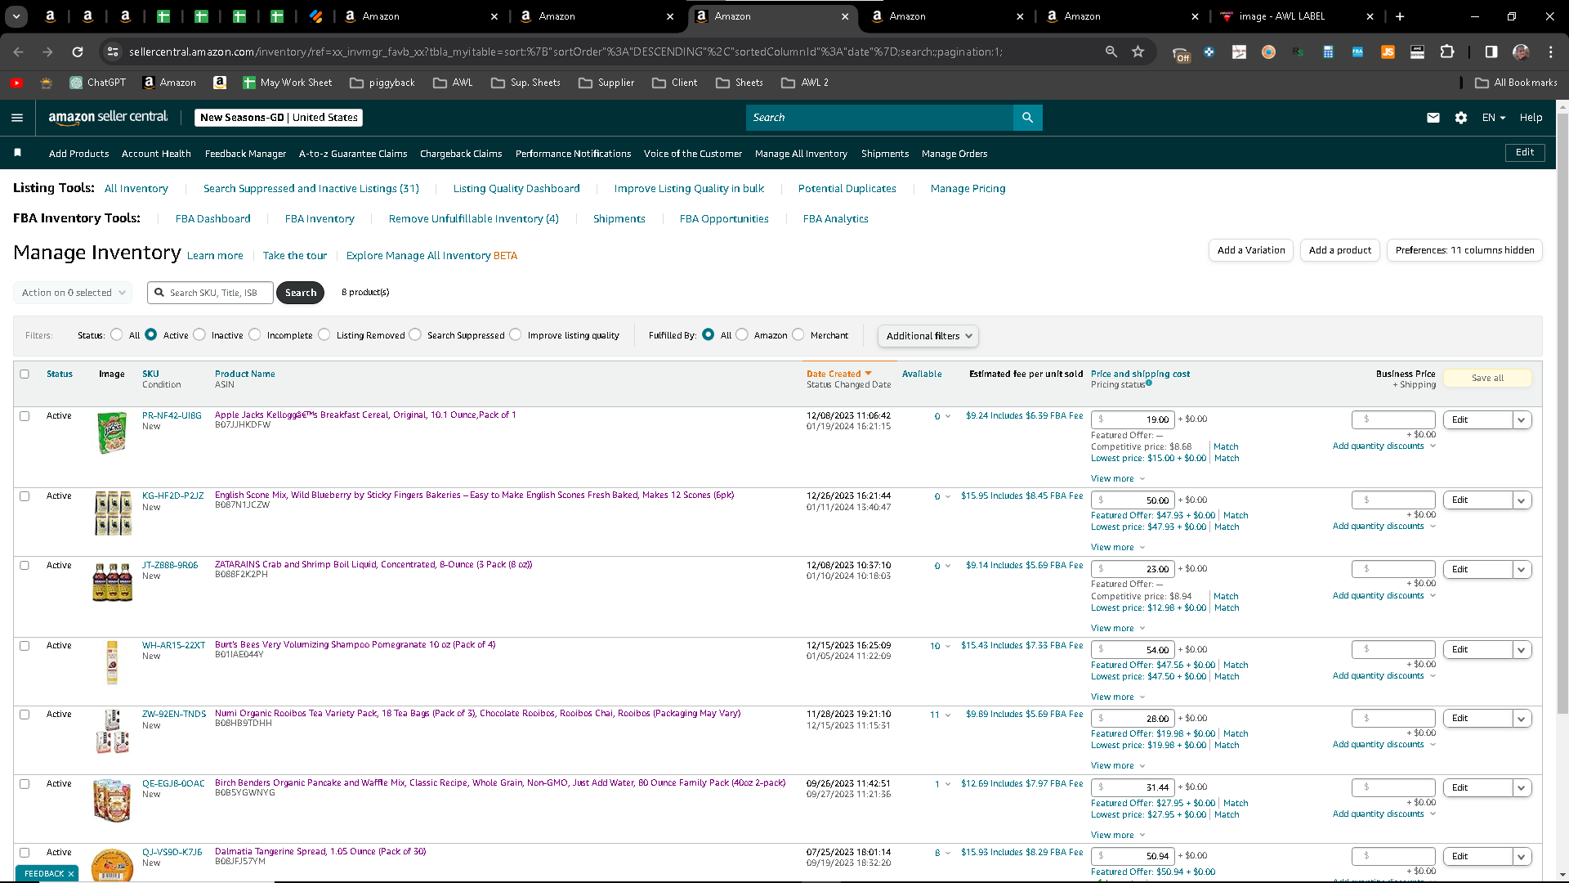The image size is (1569, 883).
Task: Close the image - AWL LABEL tab
Action: (x=1370, y=16)
